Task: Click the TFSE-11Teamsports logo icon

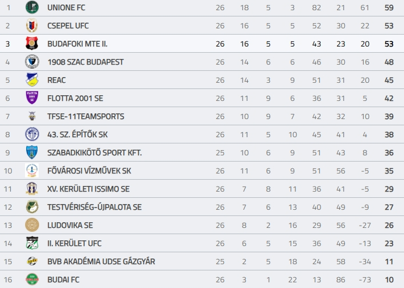Action: click(x=32, y=116)
